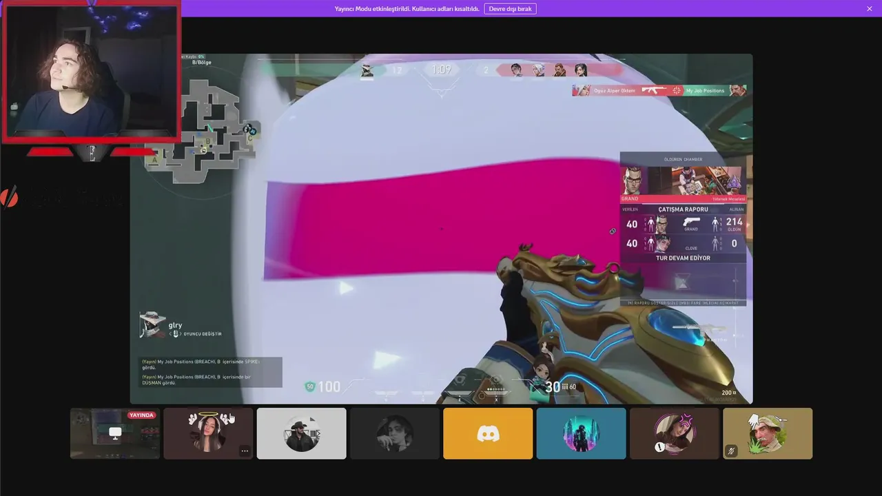This screenshot has height=496, width=882.
Task: Click the 214 damage-received value
Action: click(x=734, y=223)
